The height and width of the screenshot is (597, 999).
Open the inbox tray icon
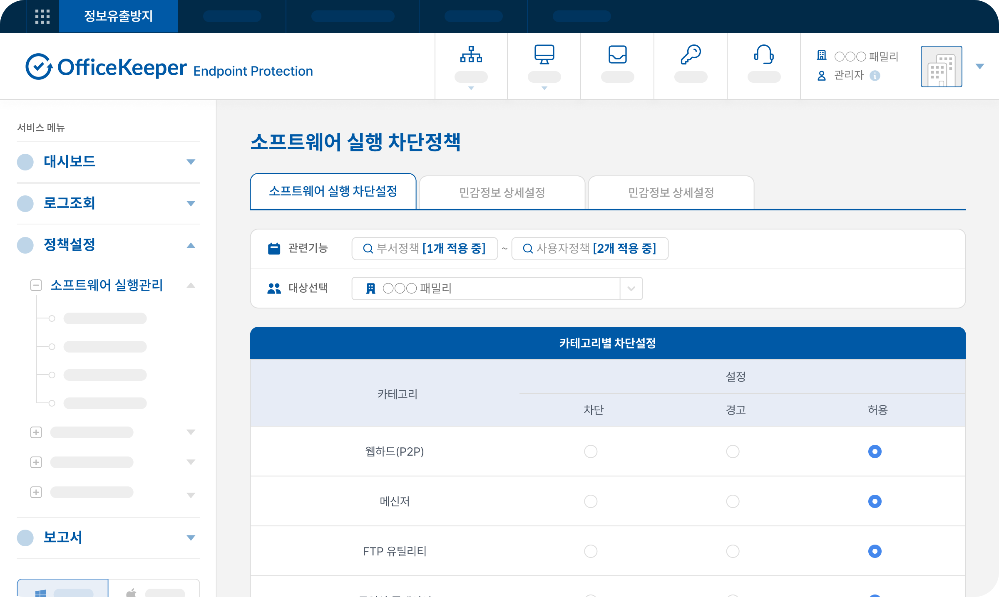click(x=617, y=54)
